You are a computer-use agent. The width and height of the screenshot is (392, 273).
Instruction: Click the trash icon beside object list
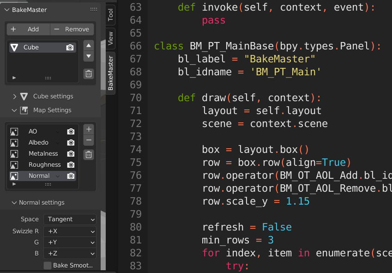[x=89, y=74]
